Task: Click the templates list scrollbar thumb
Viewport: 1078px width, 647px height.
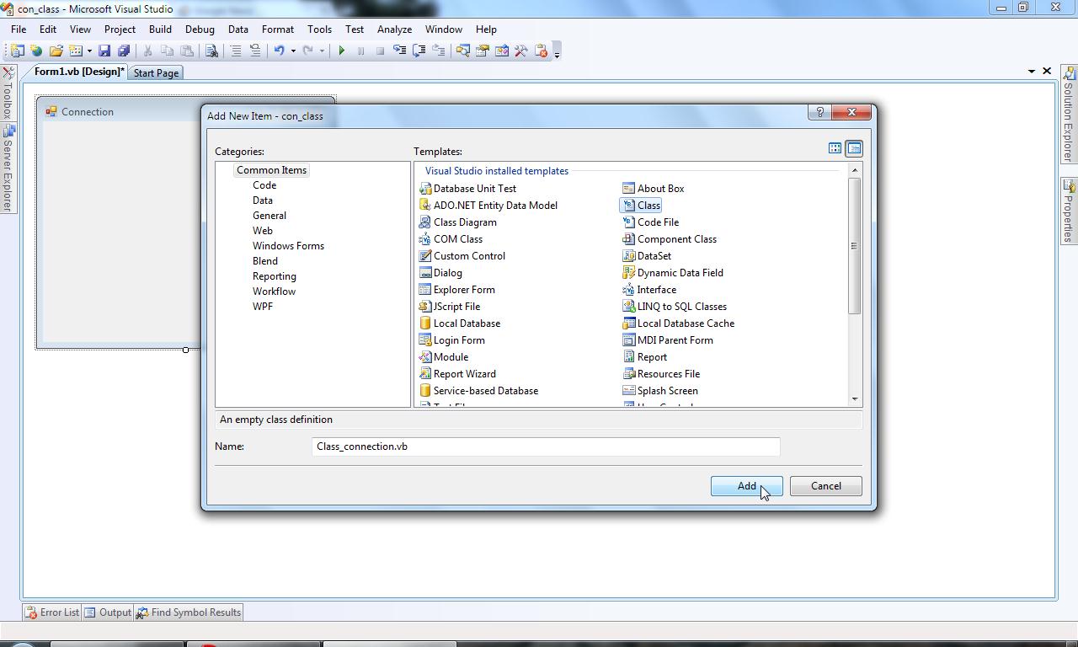Action: 854,246
